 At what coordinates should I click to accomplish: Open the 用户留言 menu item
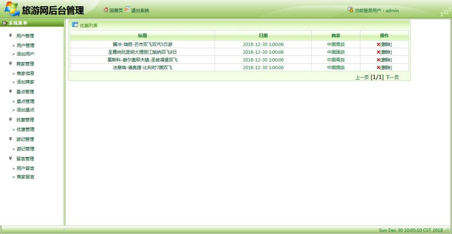tap(25, 168)
